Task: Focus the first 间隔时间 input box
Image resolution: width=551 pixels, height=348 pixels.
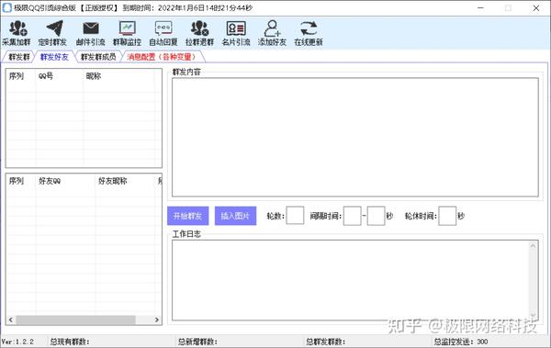Action: click(x=352, y=216)
